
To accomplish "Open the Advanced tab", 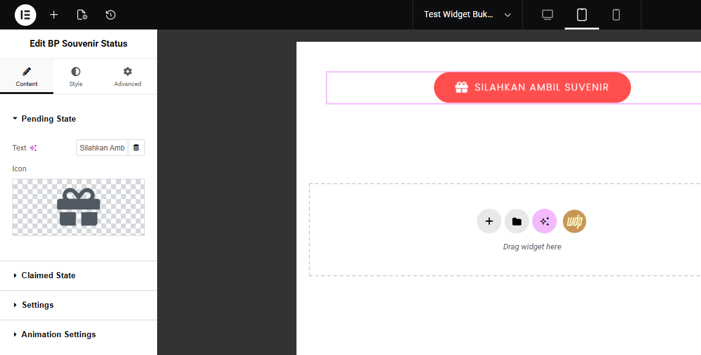I will pyautogui.click(x=128, y=77).
